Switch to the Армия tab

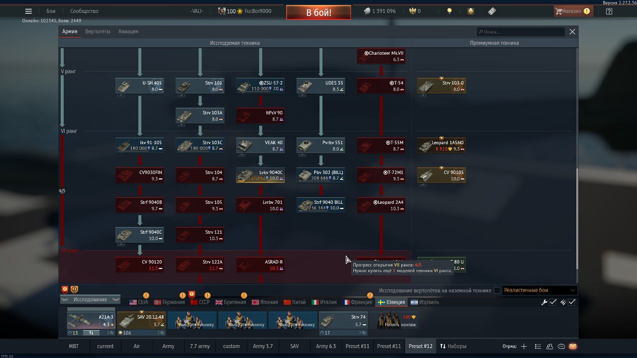tap(70, 31)
